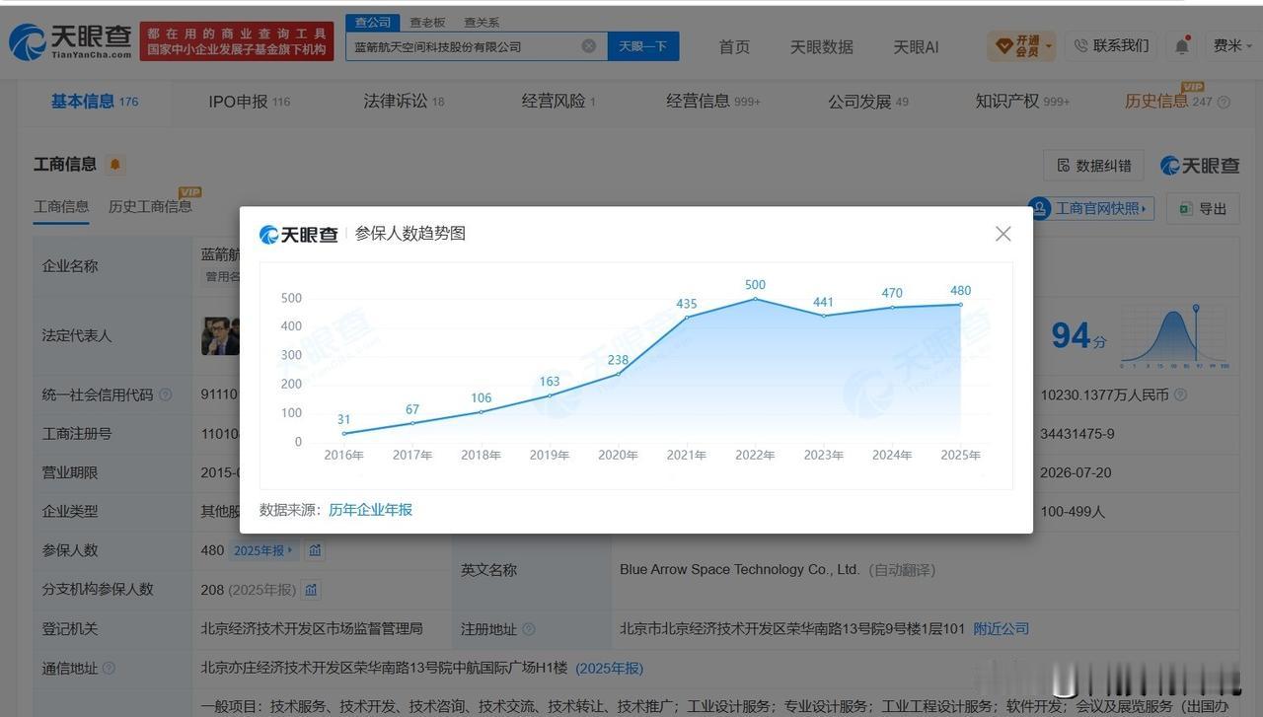
Task: Select the 2016年 data point labeled 31
Action: pyautogui.click(x=343, y=433)
